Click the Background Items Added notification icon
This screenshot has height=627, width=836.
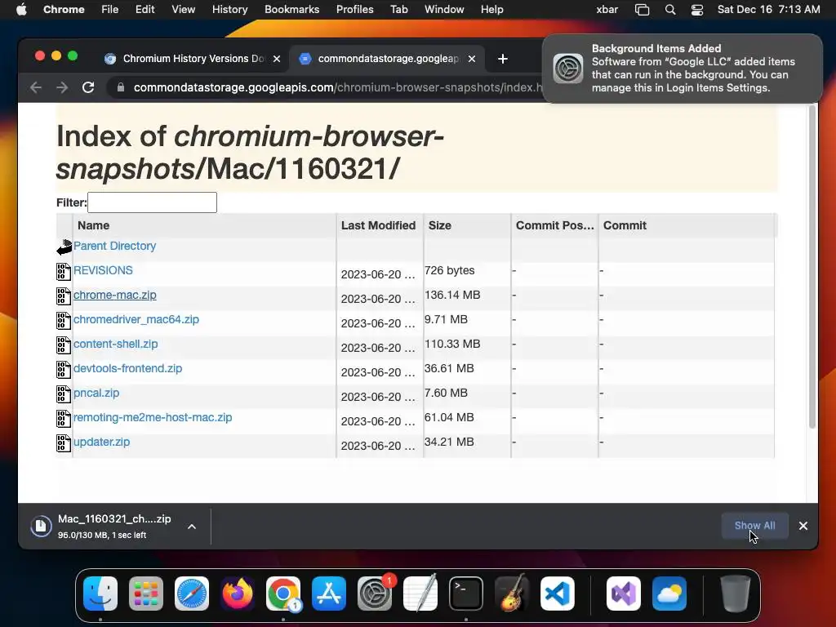(568, 69)
